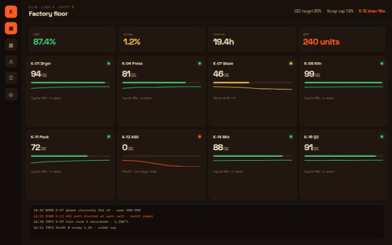The width and height of the screenshot is (392, 245).
Task: Open the 1.2% Scrap summary card
Action: click(162, 39)
